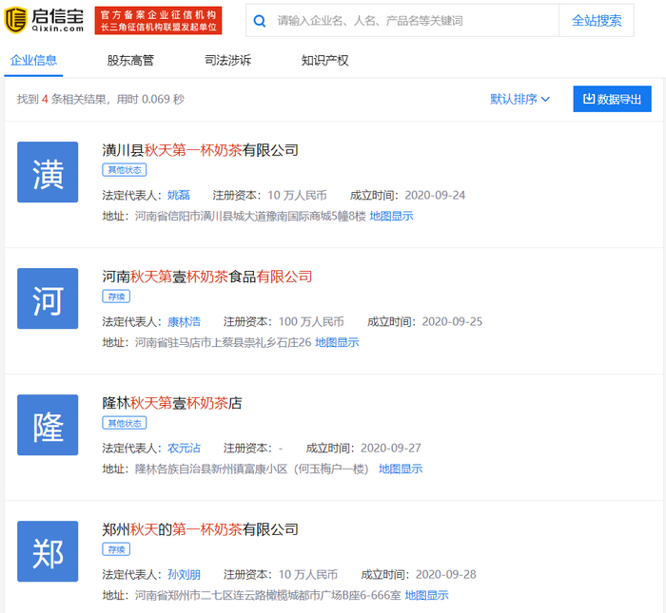Click the red 官方备案企业征信机构 banner
Image resolution: width=666 pixels, height=613 pixels.
pyautogui.click(x=158, y=20)
